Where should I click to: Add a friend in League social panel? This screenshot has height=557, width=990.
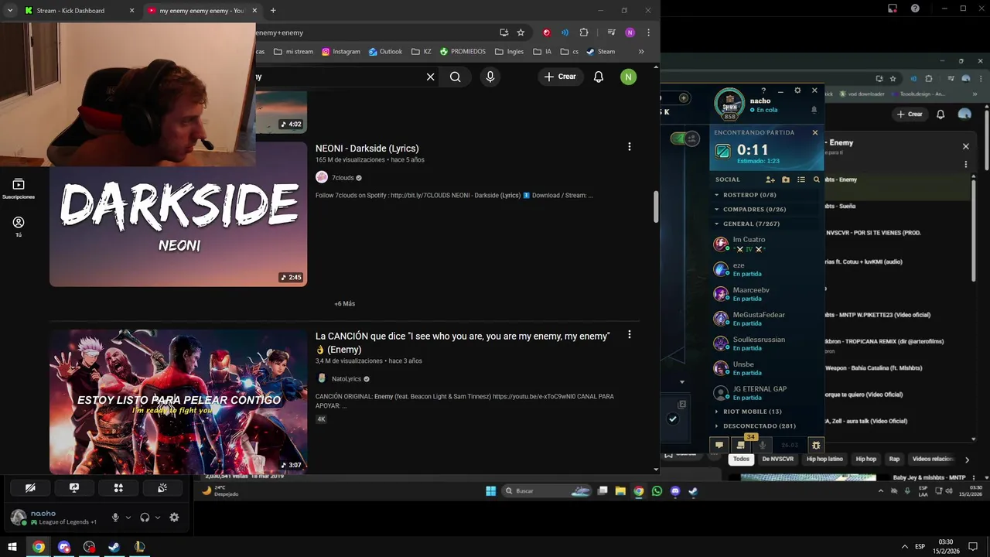point(770,179)
